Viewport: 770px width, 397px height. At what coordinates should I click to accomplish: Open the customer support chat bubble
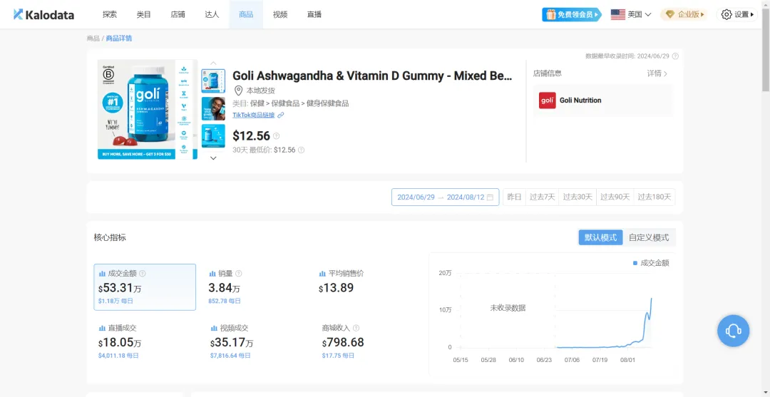733,331
